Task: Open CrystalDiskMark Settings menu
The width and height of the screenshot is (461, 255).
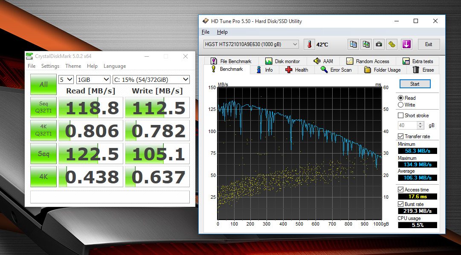Action: coord(50,66)
